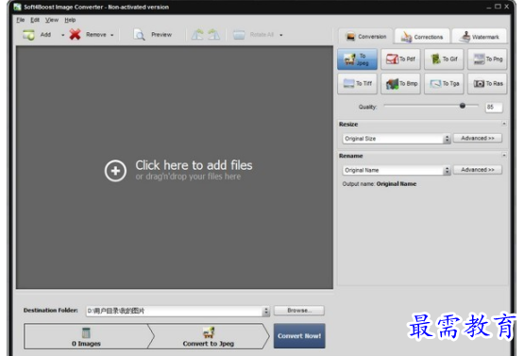This screenshot has width=524, height=356.
Task: Click the Add files toolbar icon
Action: click(28, 34)
